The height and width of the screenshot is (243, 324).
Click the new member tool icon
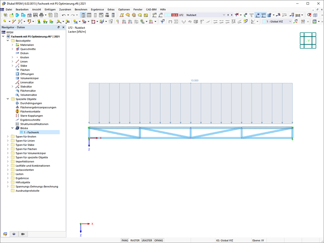20,21
